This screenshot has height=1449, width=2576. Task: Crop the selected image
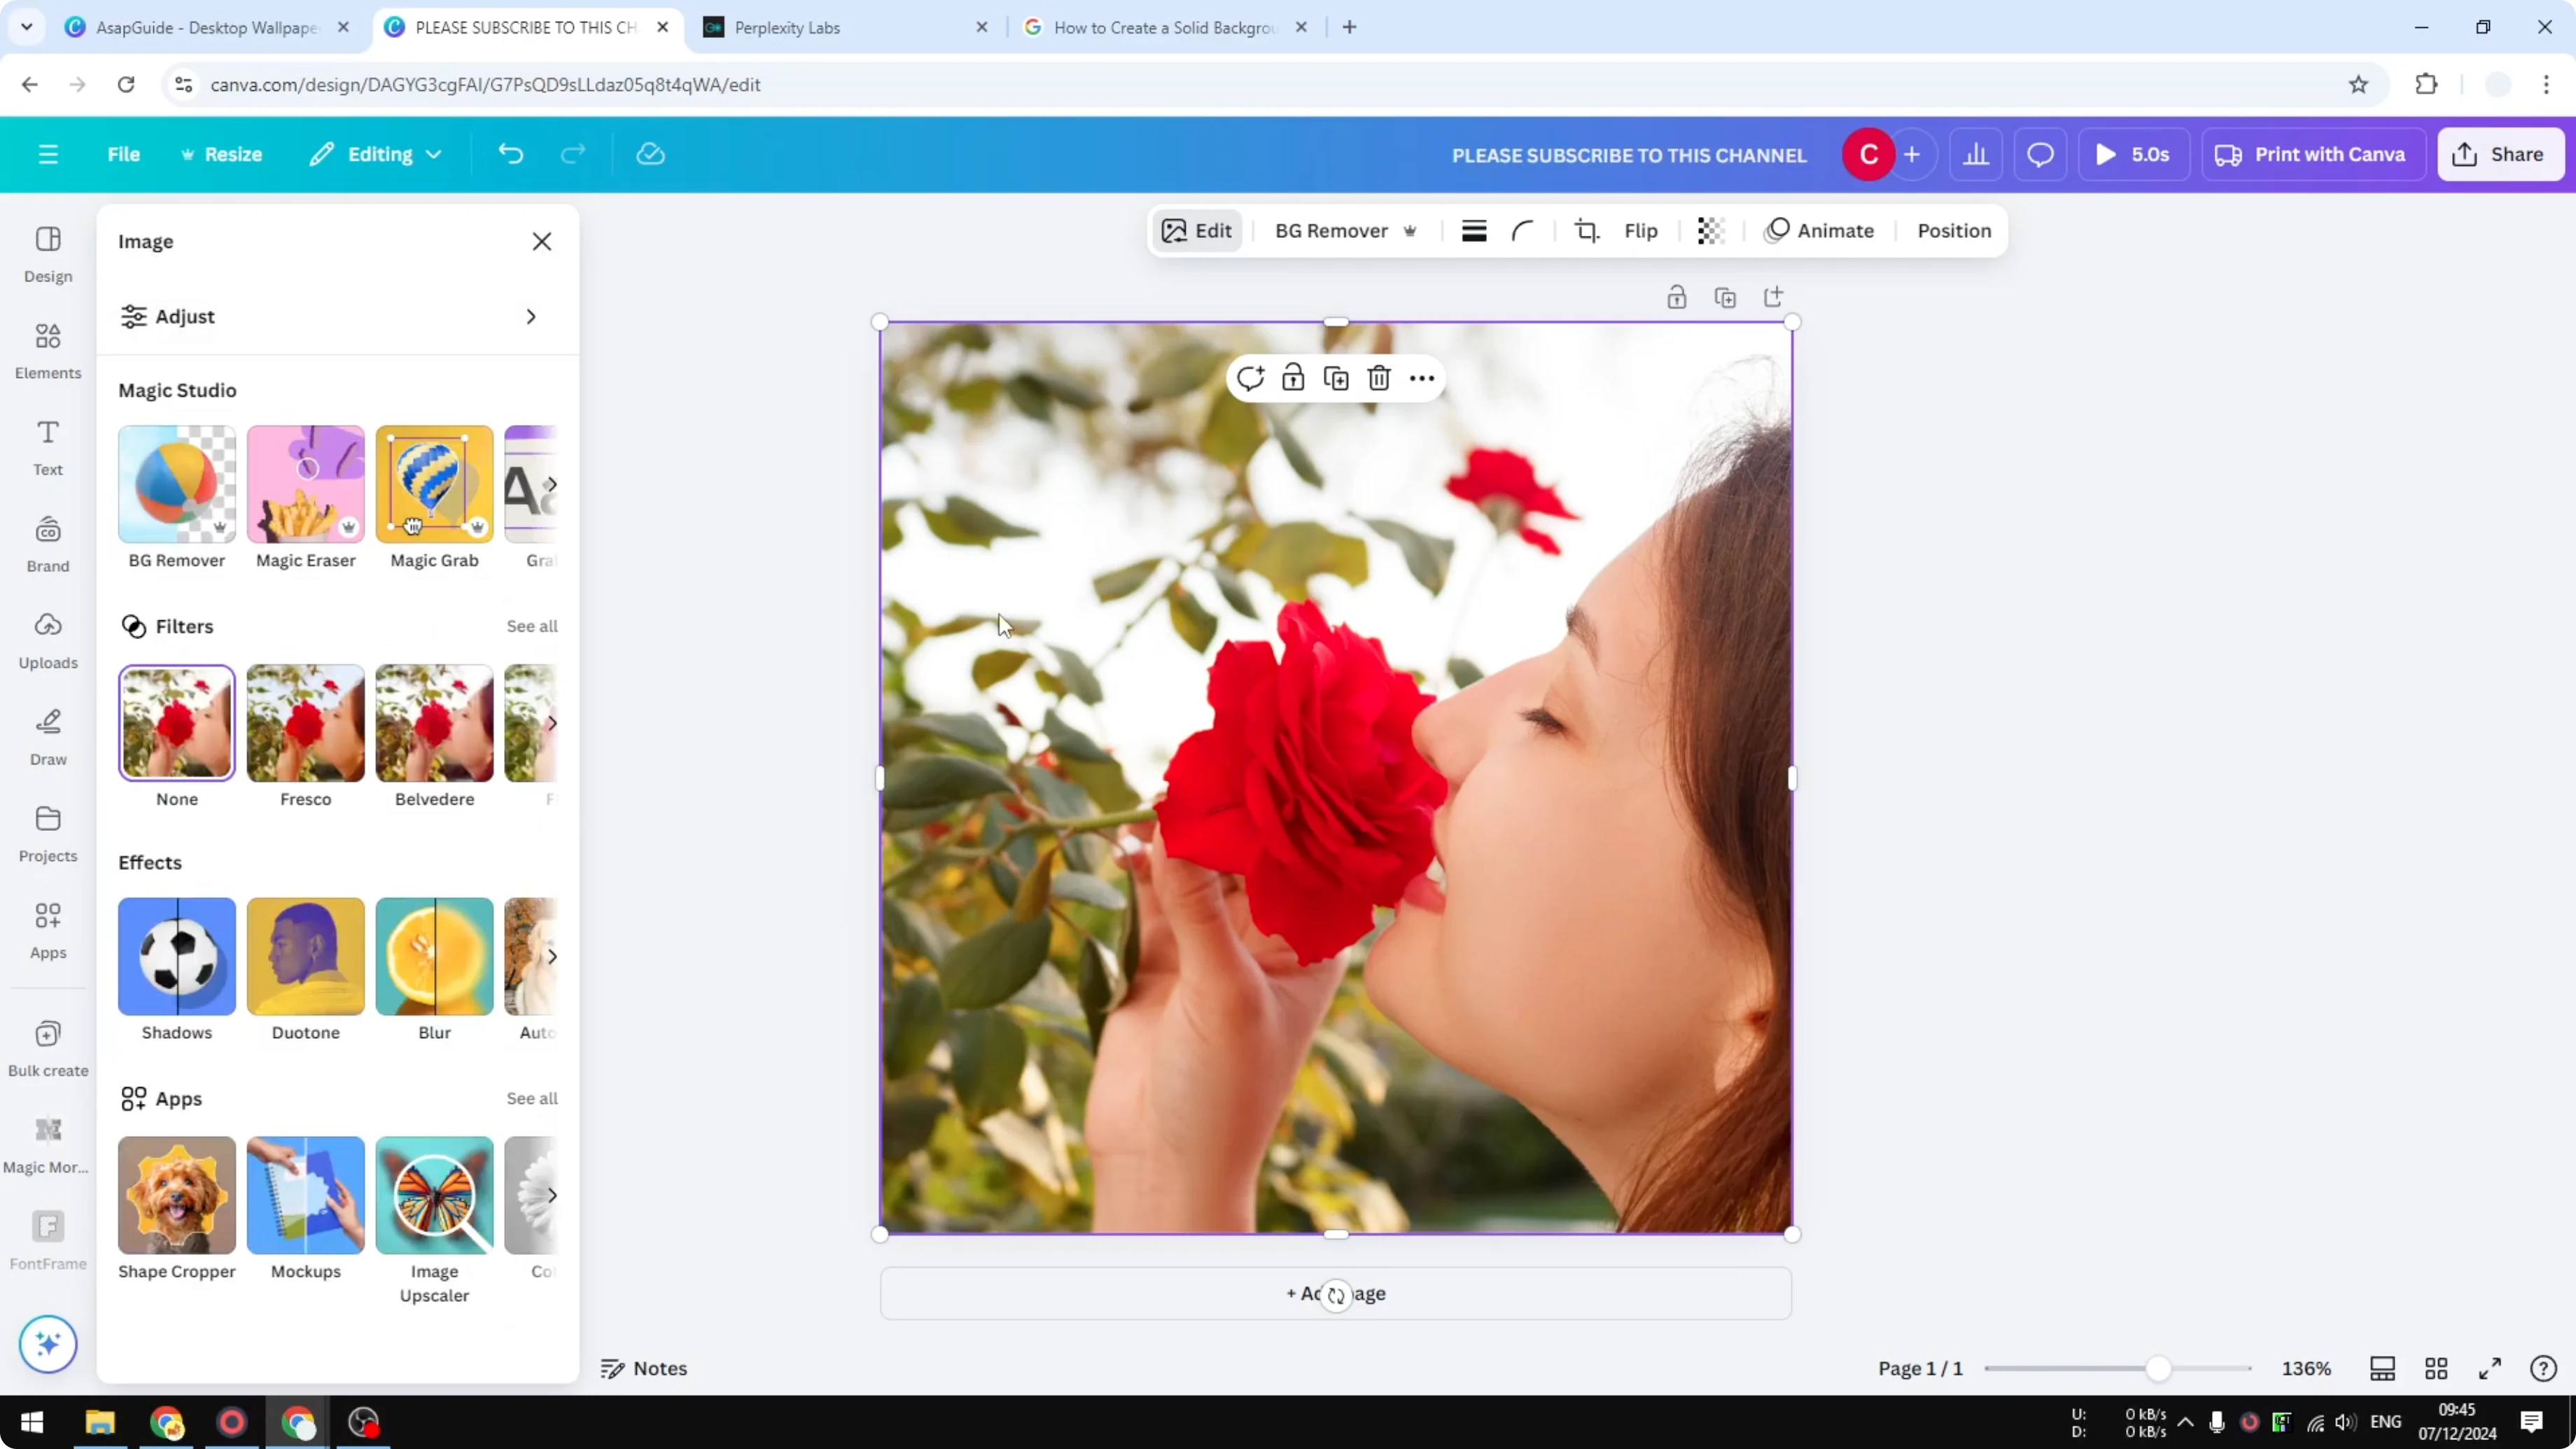pos(1586,230)
